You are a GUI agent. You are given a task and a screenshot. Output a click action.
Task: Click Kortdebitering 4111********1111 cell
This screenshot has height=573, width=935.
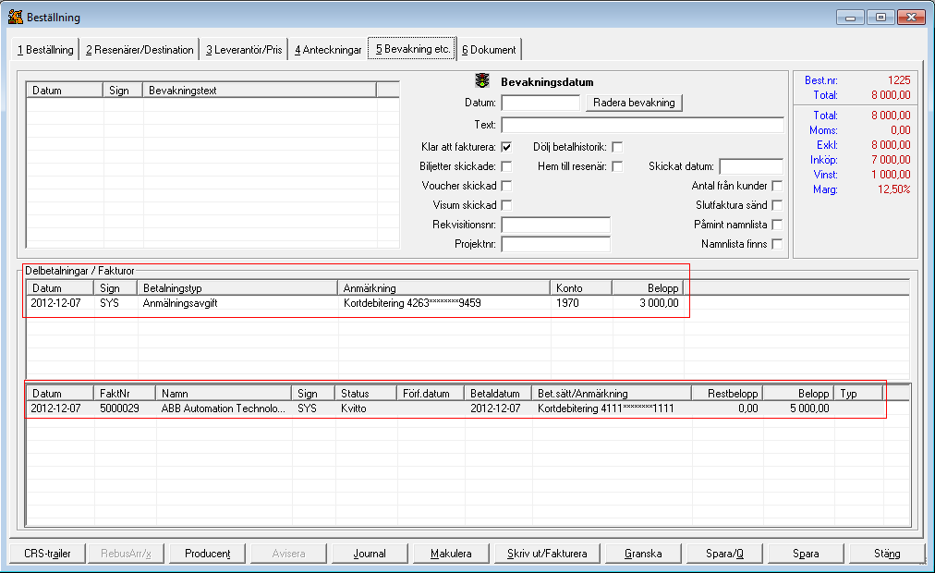[606, 408]
